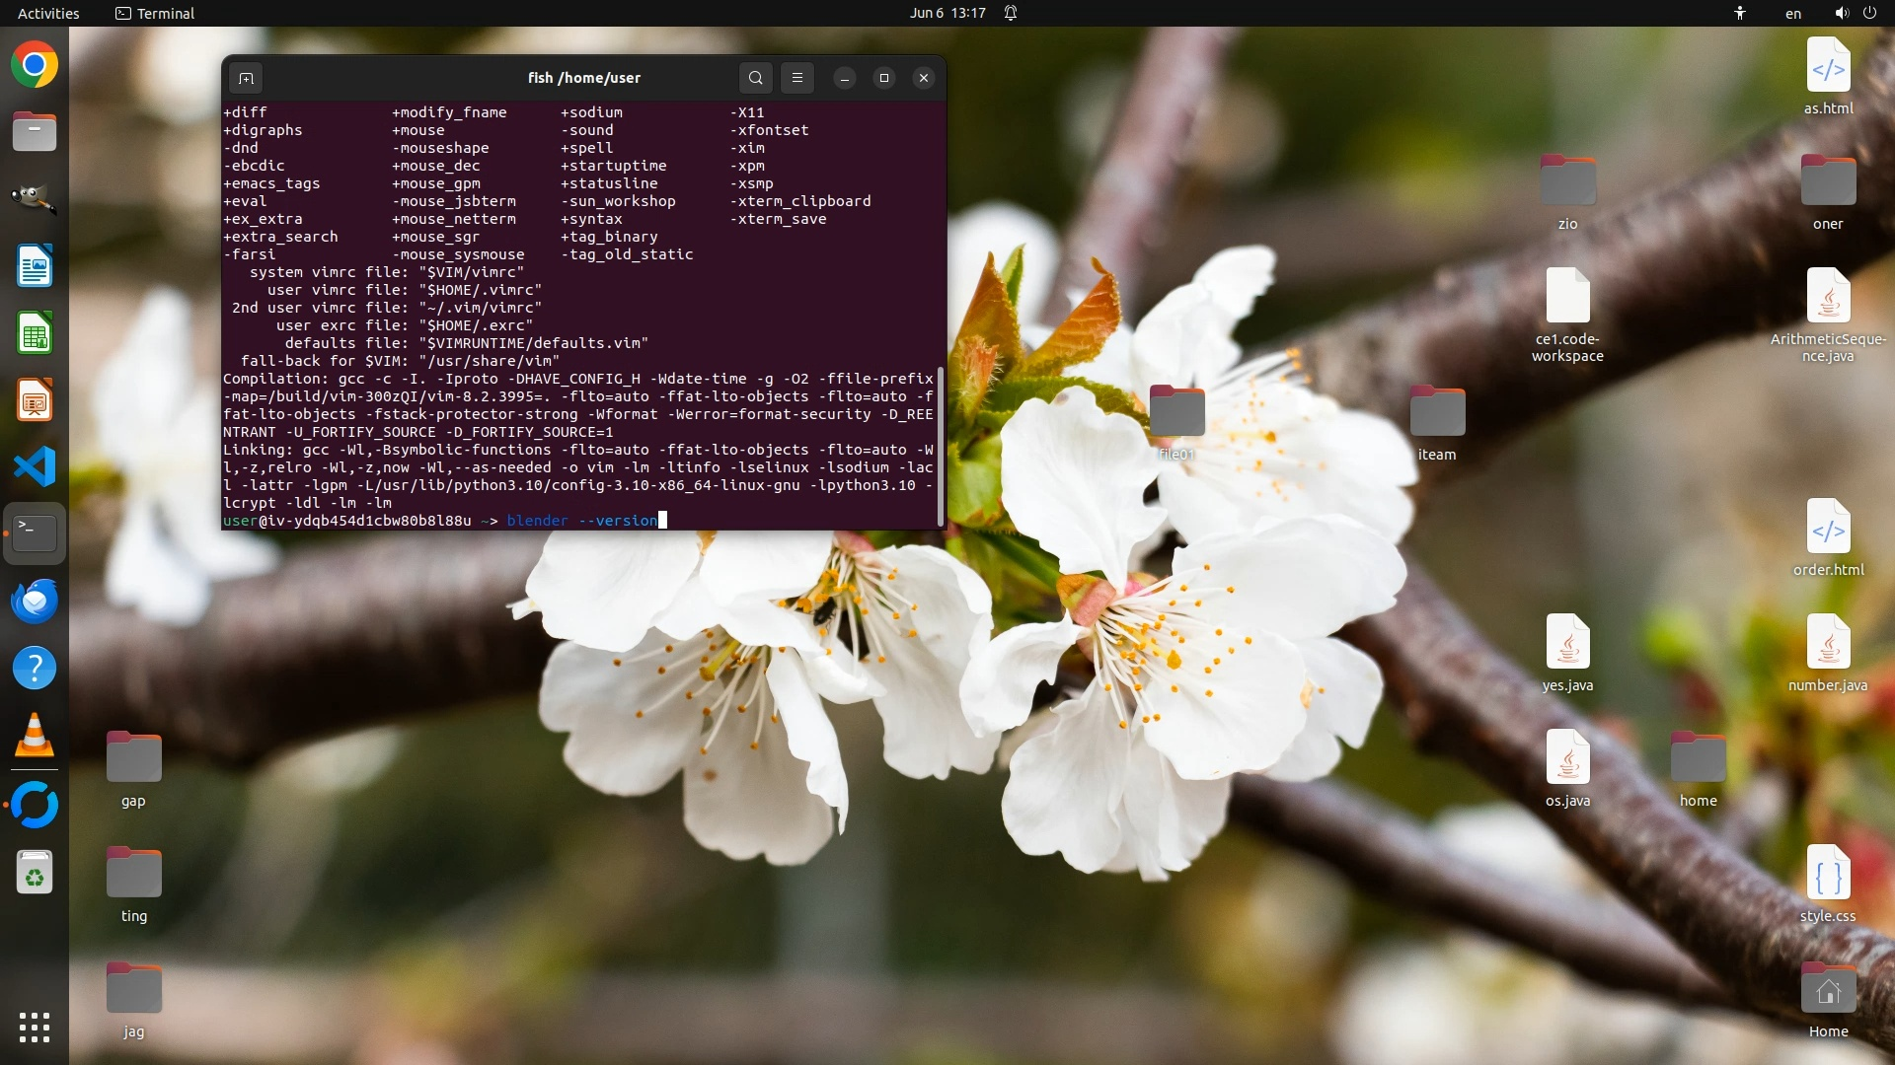Open GIMP from the dock
The height and width of the screenshot is (1065, 1895).
35,198
